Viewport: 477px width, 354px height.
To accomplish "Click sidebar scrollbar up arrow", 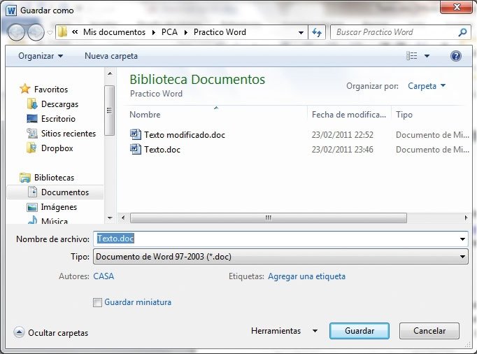I will tap(110, 73).
